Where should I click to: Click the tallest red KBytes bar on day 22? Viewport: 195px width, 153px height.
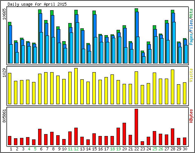click(x=136, y=127)
